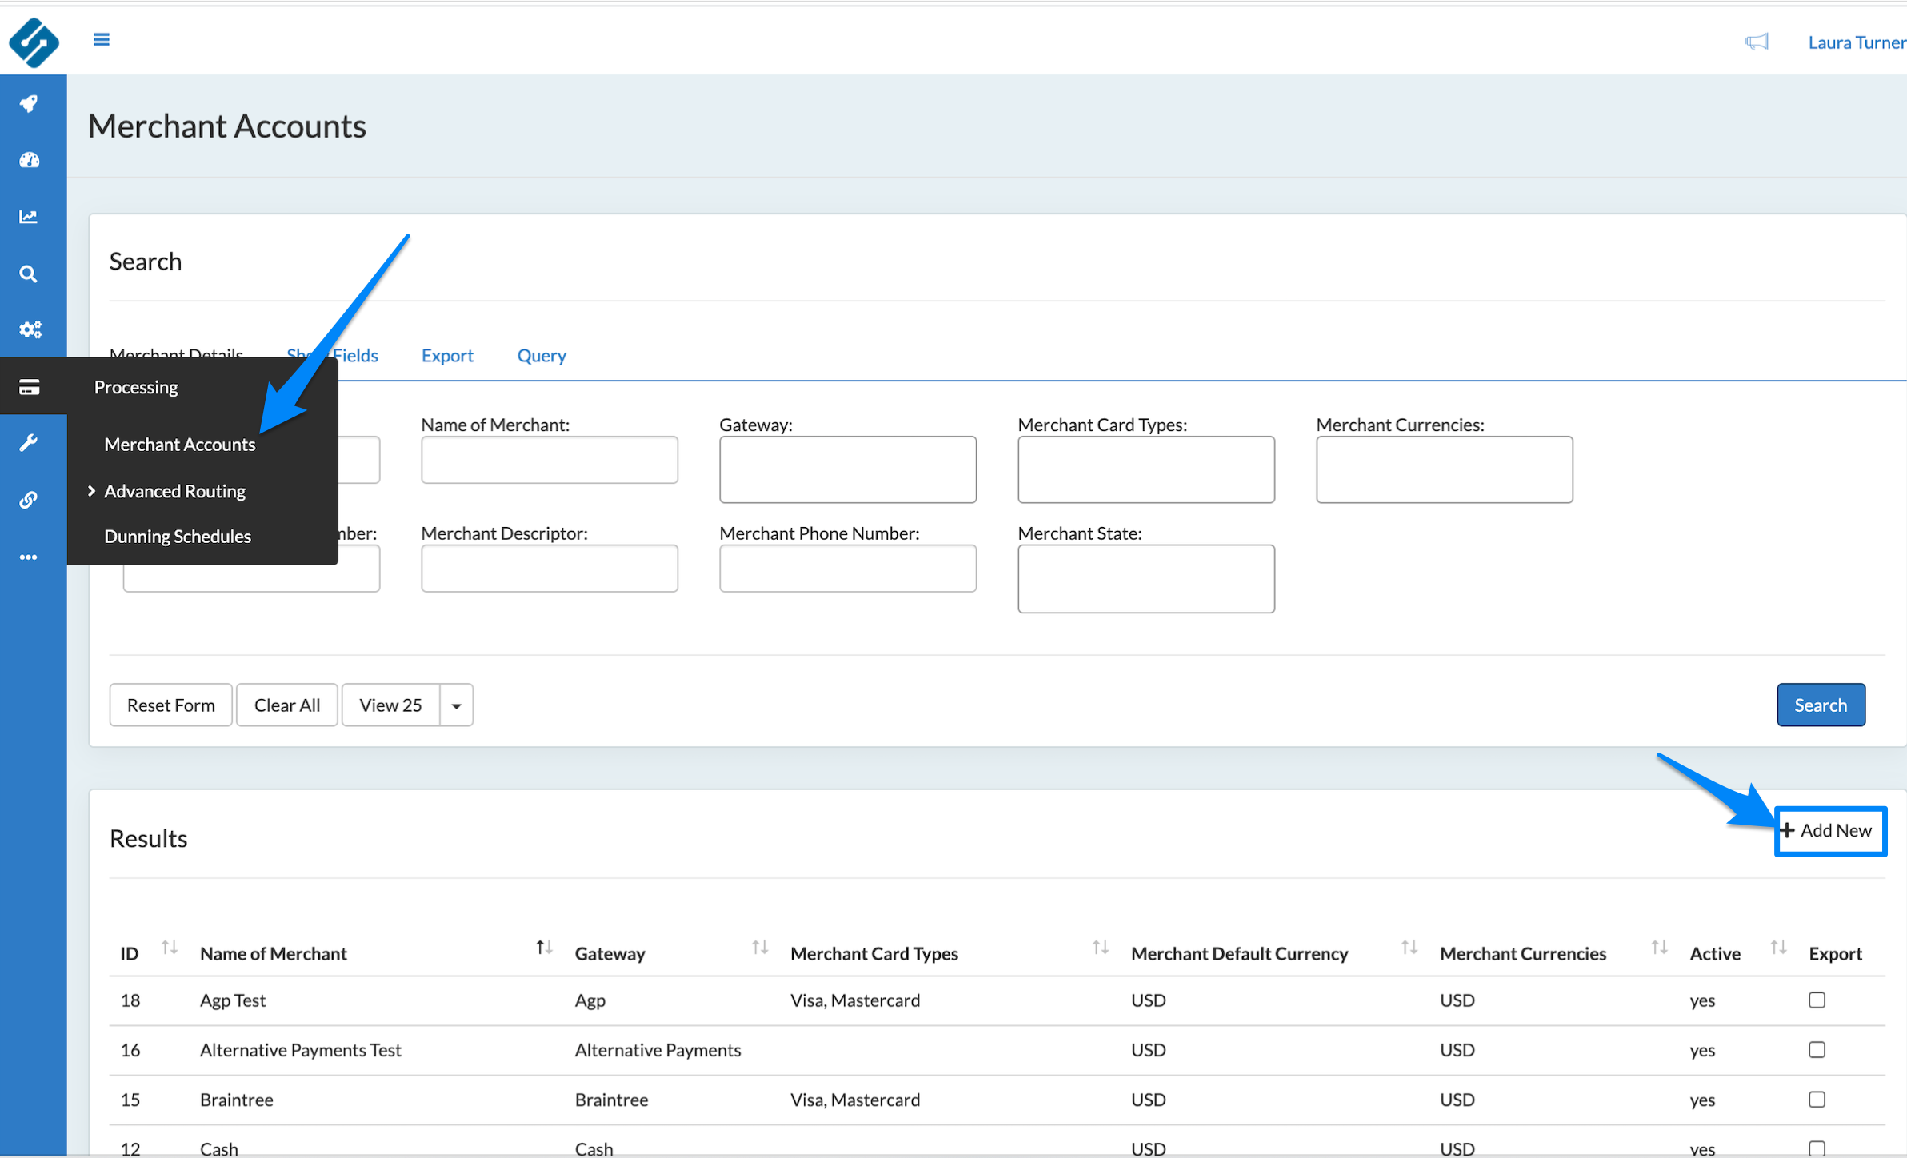Click the blue Search button
The image size is (1907, 1158).
pyautogui.click(x=1820, y=705)
